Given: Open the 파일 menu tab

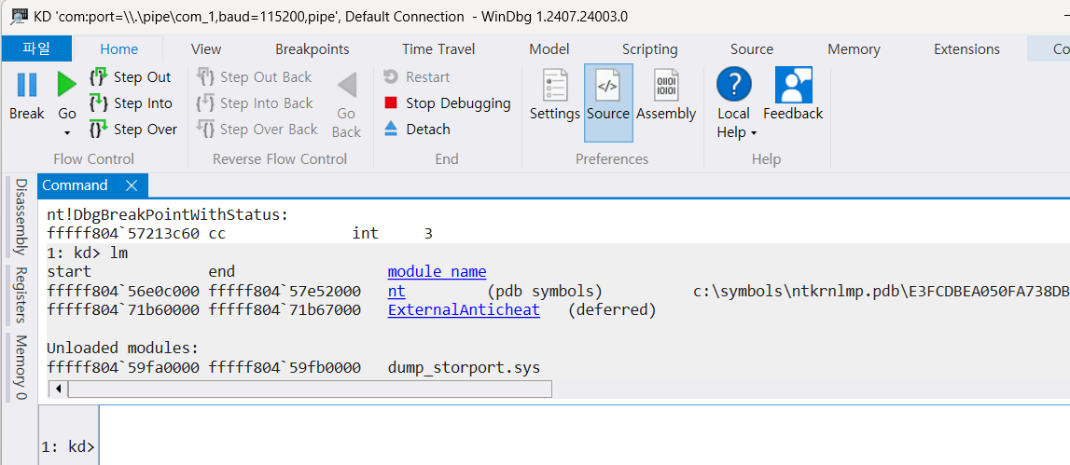Looking at the screenshot, I should coord(36,49).
